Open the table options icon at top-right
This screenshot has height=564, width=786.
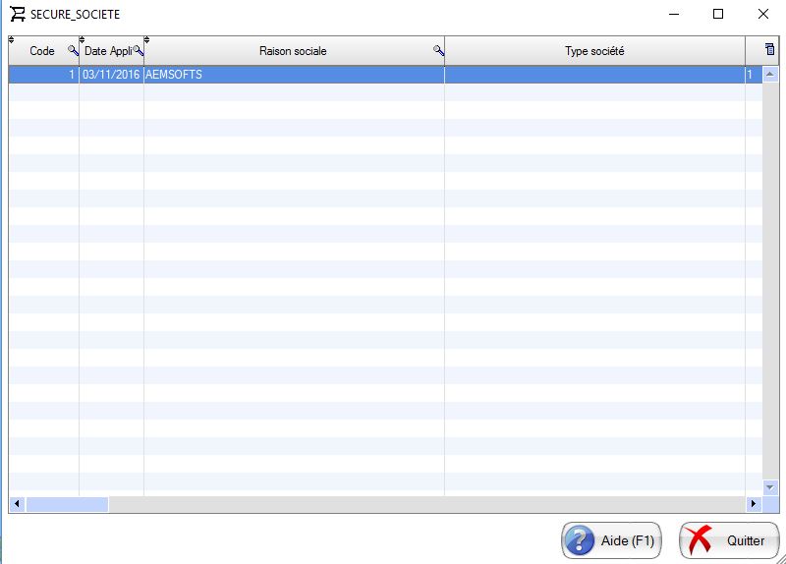click(x=769, y=49)
